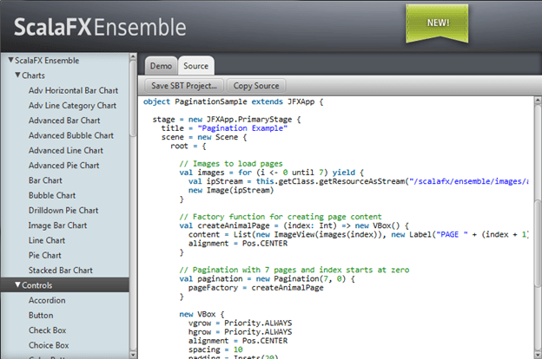Open the Pie Chart sample
The image size is (542, 359).
click(x=45, y=256)
